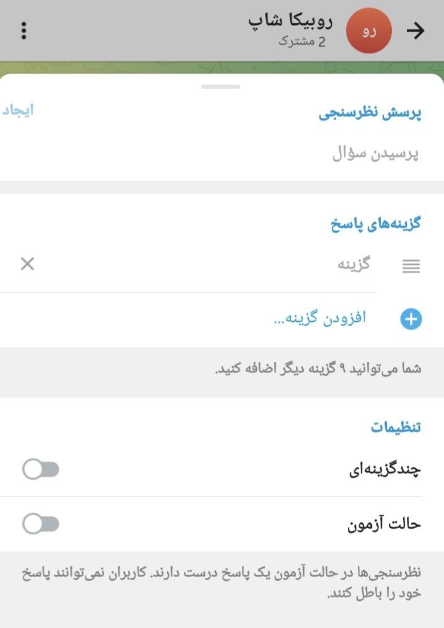The image size is (444, 628).
Task: Tap the پرسش نظرسنجی section heading
Action: pyautogui.click(x=370, y=115)
